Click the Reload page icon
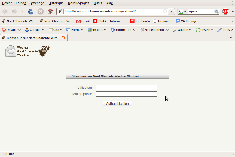235x157 pixels. 31,11
